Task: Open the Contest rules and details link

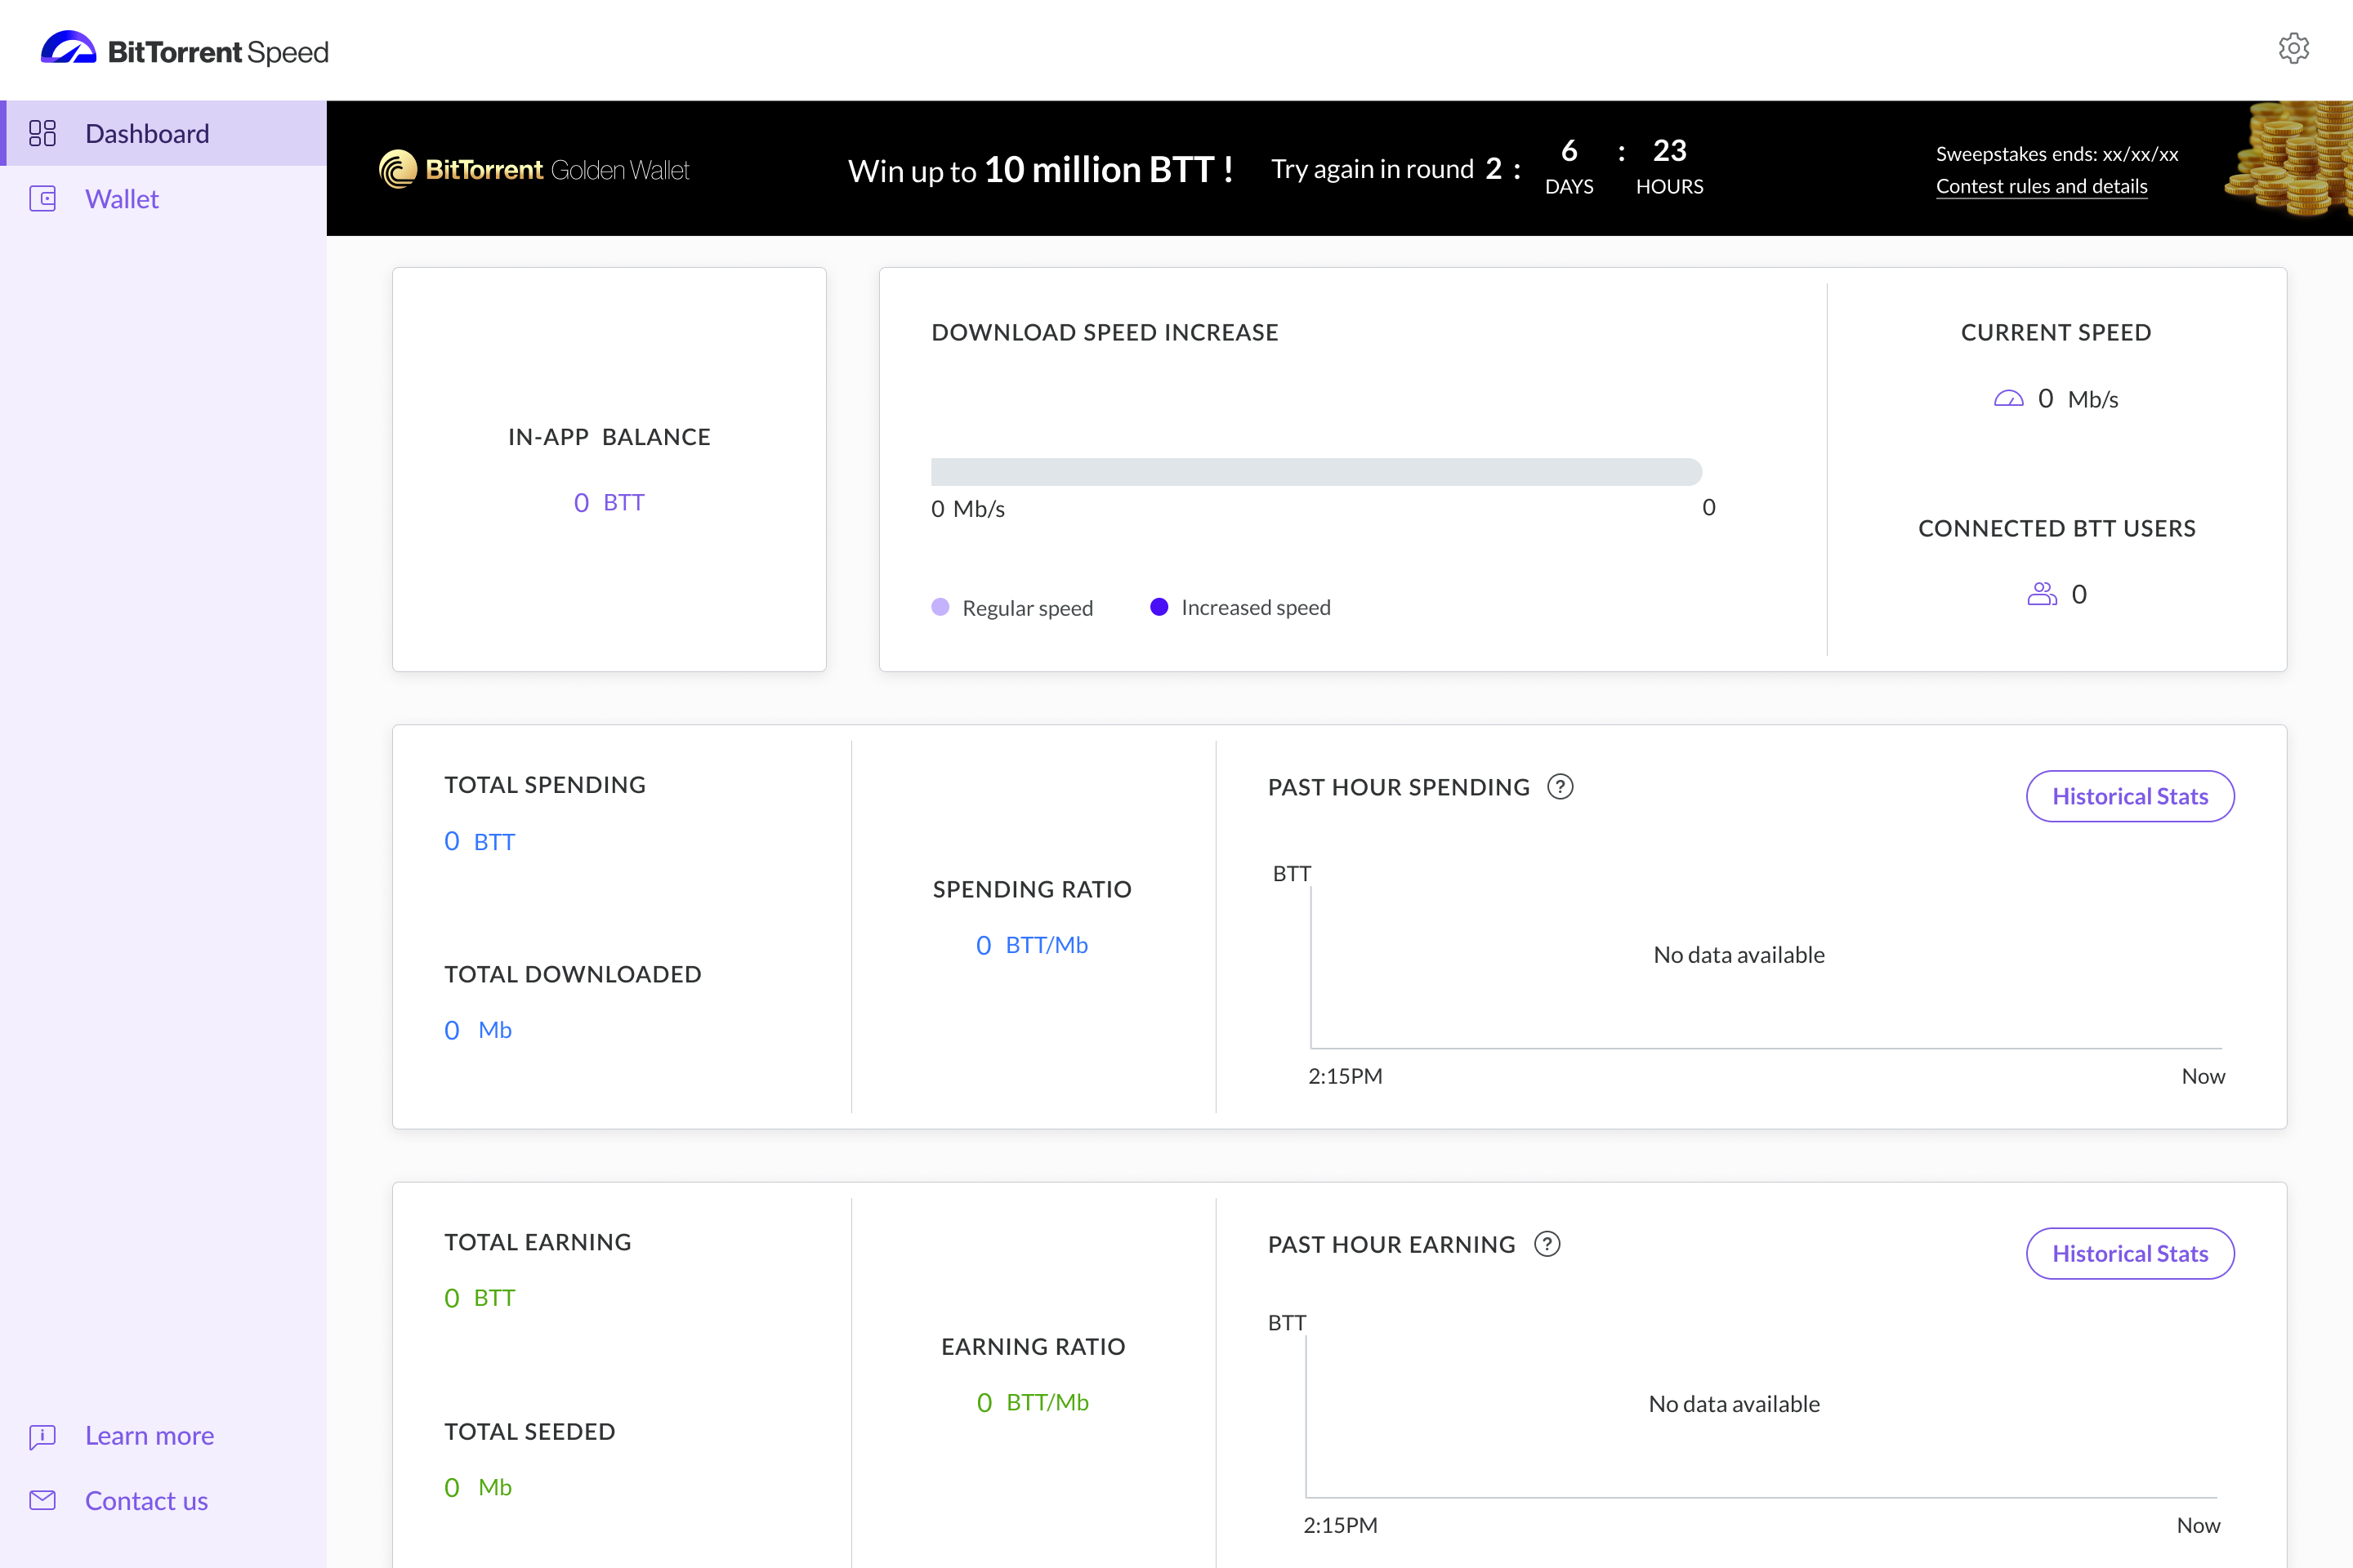Action: click(x=2042, y=186)
